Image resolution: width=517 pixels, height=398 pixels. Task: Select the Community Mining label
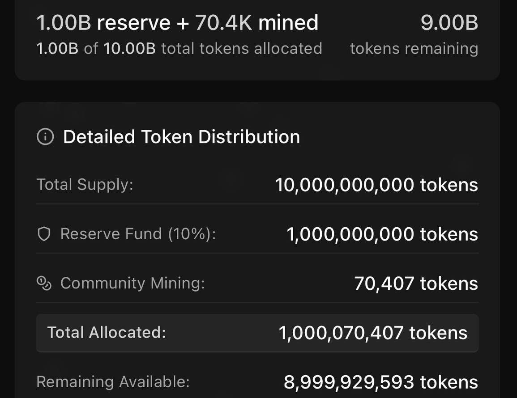coord(132,284)
